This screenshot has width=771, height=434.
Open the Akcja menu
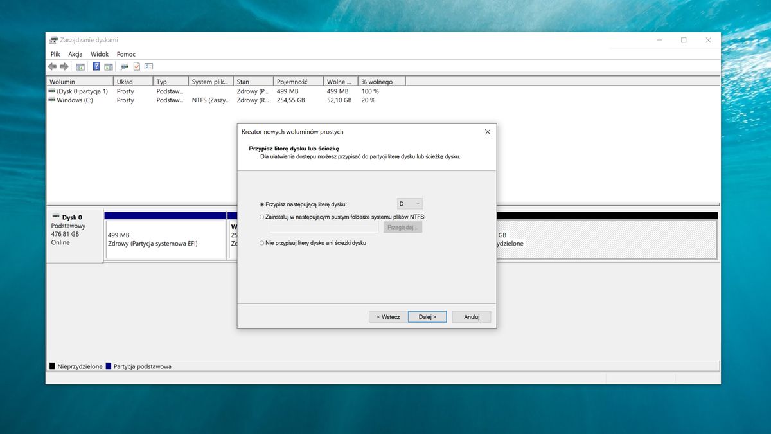click(x=75, y=54)
